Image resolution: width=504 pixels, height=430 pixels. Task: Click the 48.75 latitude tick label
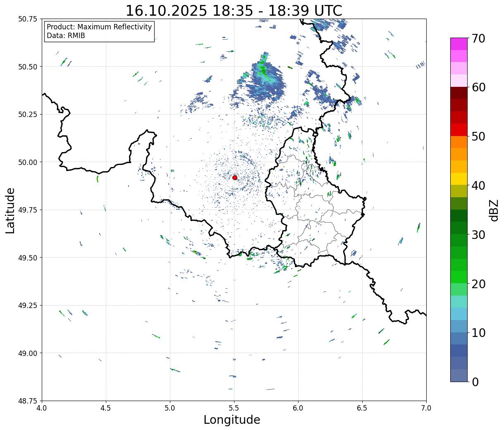[x=28, y=401]
